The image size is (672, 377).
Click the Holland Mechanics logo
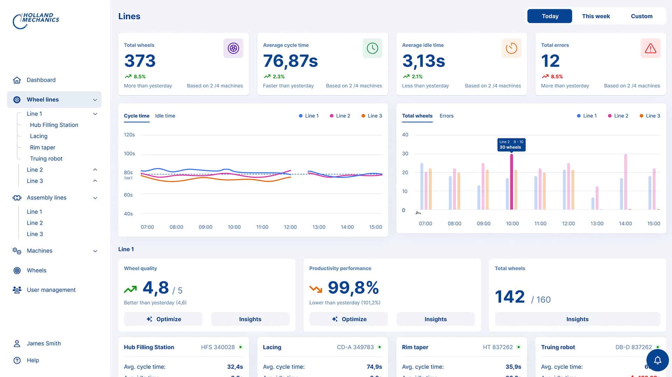(36, 21)
